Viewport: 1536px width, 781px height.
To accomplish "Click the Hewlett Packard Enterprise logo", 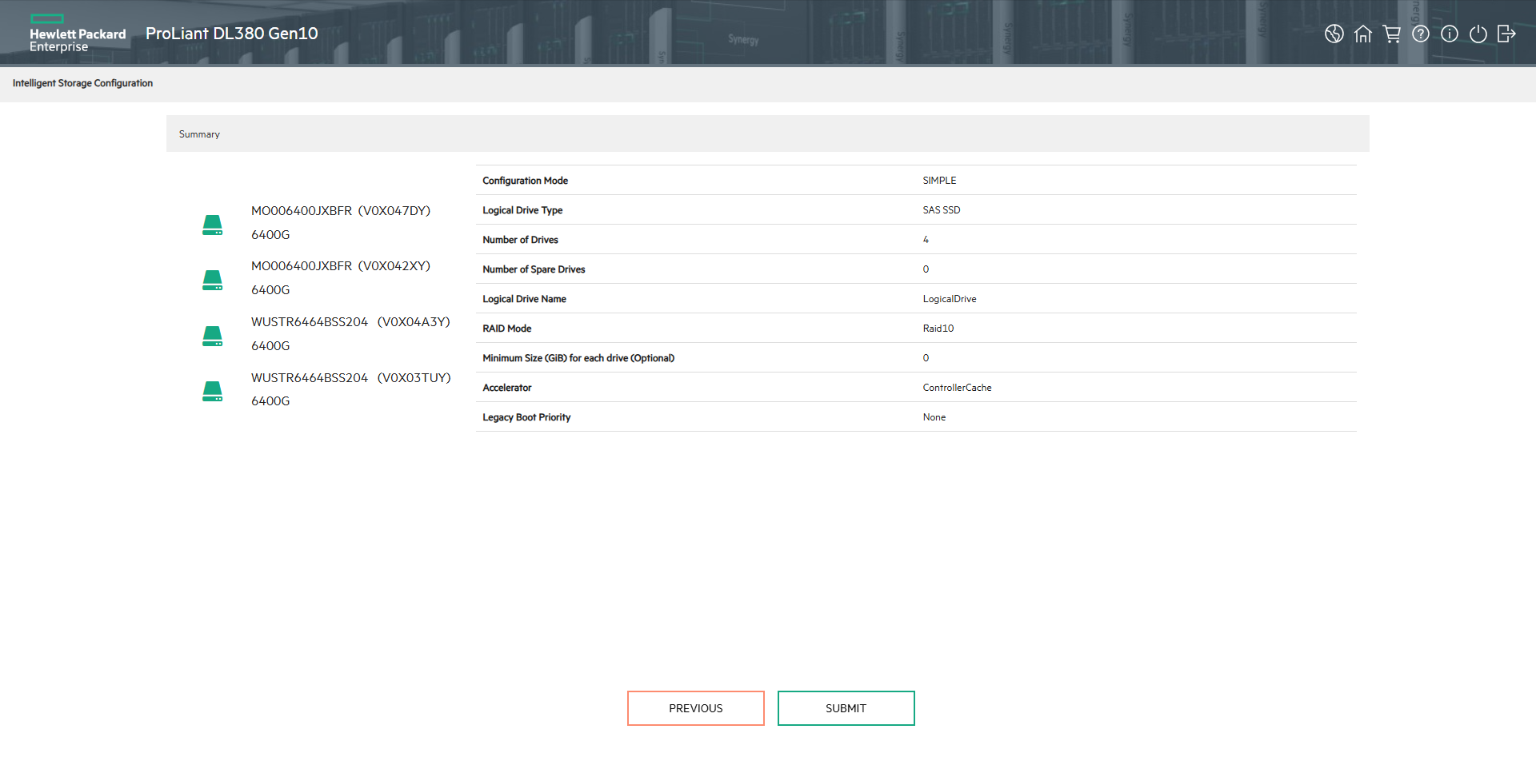I will point(77,34).
